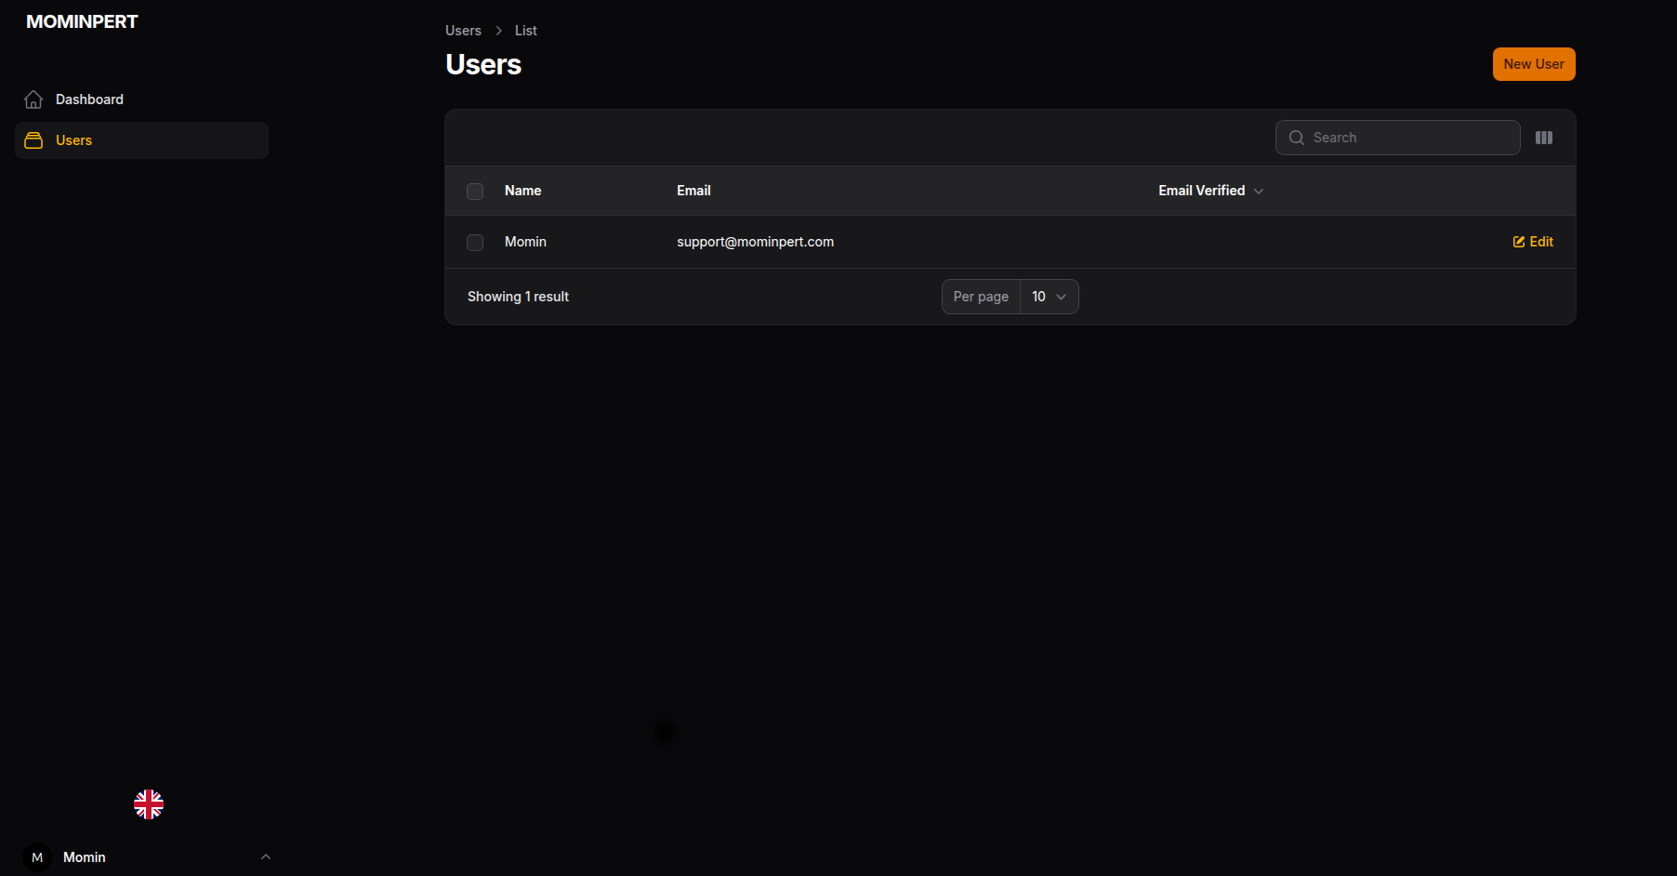Open the column visibility icon next to search
Viewport: 1677px width, 876px height.
pyautogui.click(x=1544, y=138)
